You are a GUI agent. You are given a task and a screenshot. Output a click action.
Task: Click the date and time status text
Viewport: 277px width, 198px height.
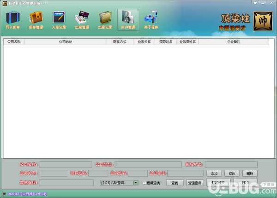[x=27, y=194]
